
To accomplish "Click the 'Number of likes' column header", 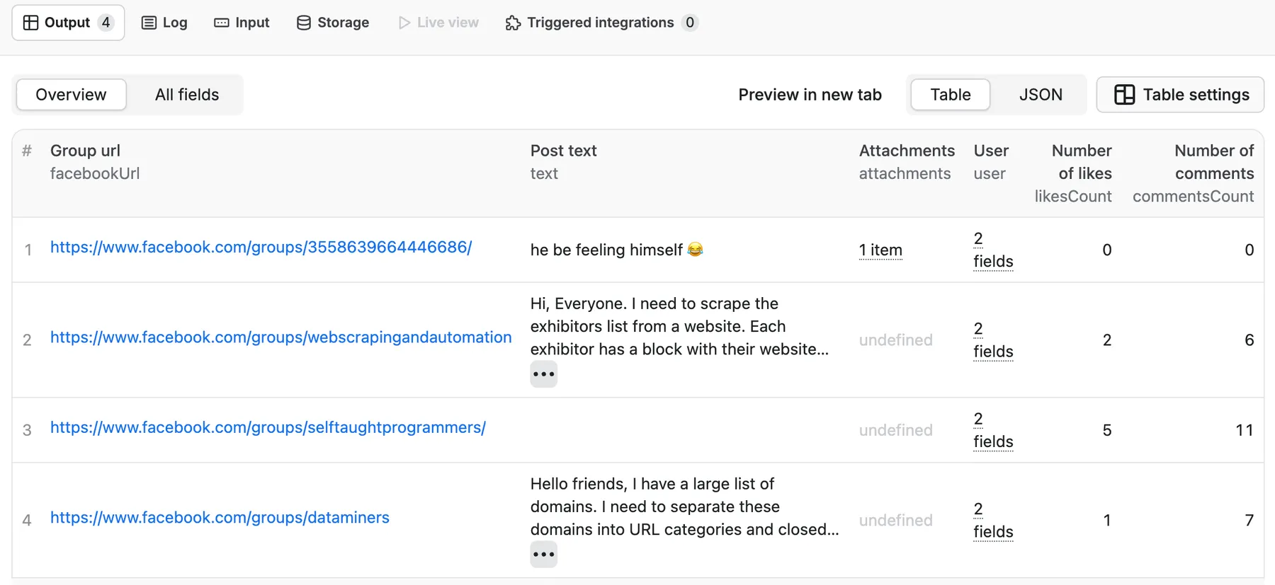I will 1082,162.
